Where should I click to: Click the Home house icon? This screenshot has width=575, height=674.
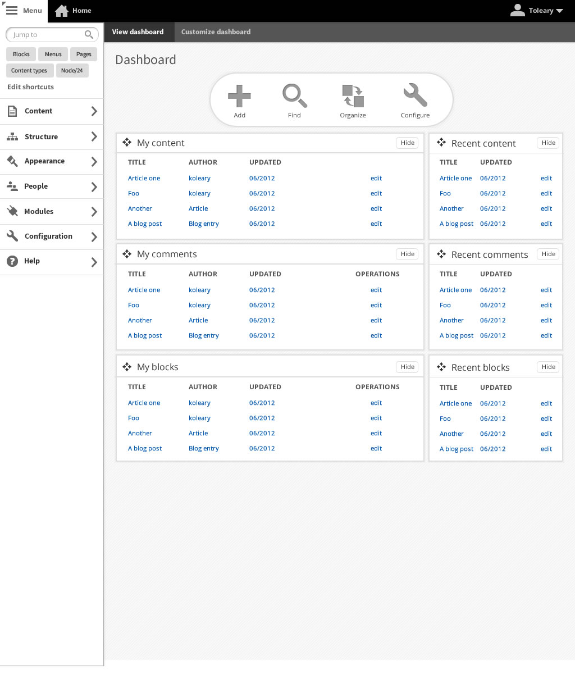click(x=62, y=11)
